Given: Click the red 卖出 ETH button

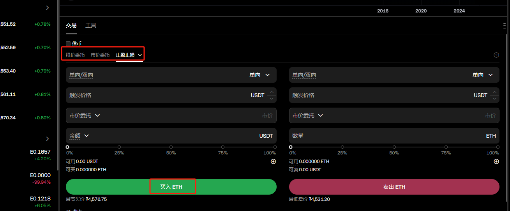Looking at the screenshot, I should tap(394, 187).
